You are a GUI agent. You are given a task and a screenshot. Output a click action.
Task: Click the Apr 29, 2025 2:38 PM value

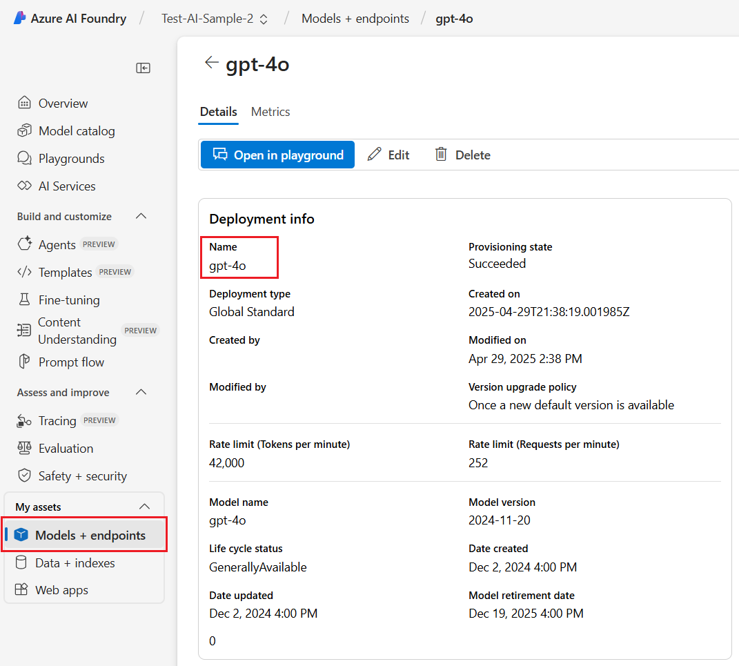[x=525, y=359]
